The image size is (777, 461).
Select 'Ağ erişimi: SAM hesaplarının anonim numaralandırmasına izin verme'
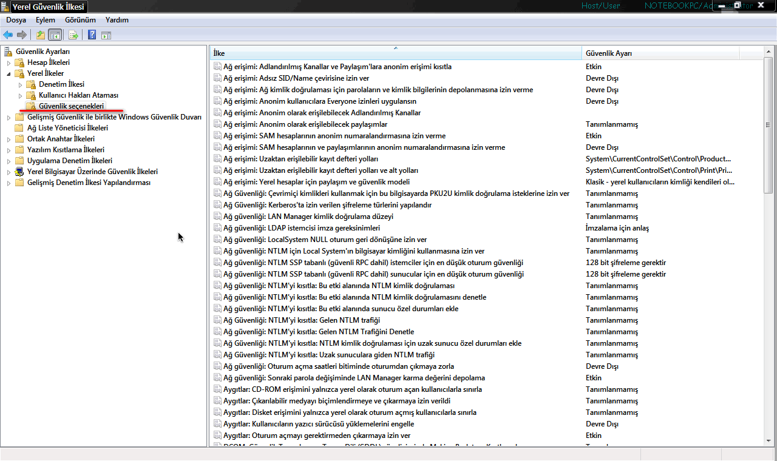(x=334, y=136)
